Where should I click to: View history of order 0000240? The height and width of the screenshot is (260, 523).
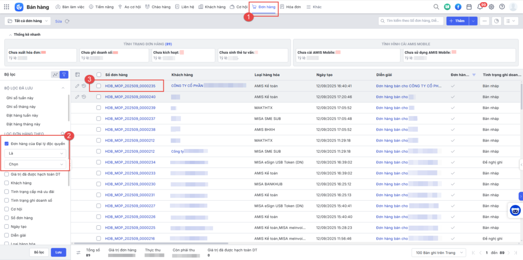coord(84,97)
